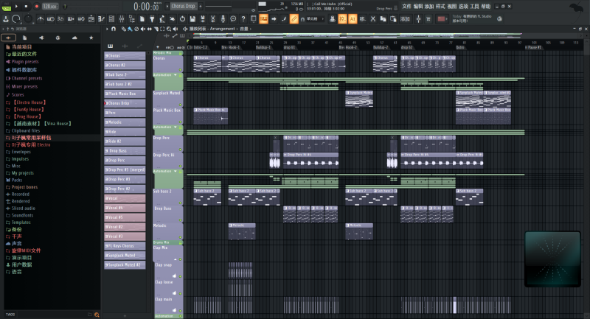
Task: Click the red color pattern swatch in toolbar
Action: [441, 19]
